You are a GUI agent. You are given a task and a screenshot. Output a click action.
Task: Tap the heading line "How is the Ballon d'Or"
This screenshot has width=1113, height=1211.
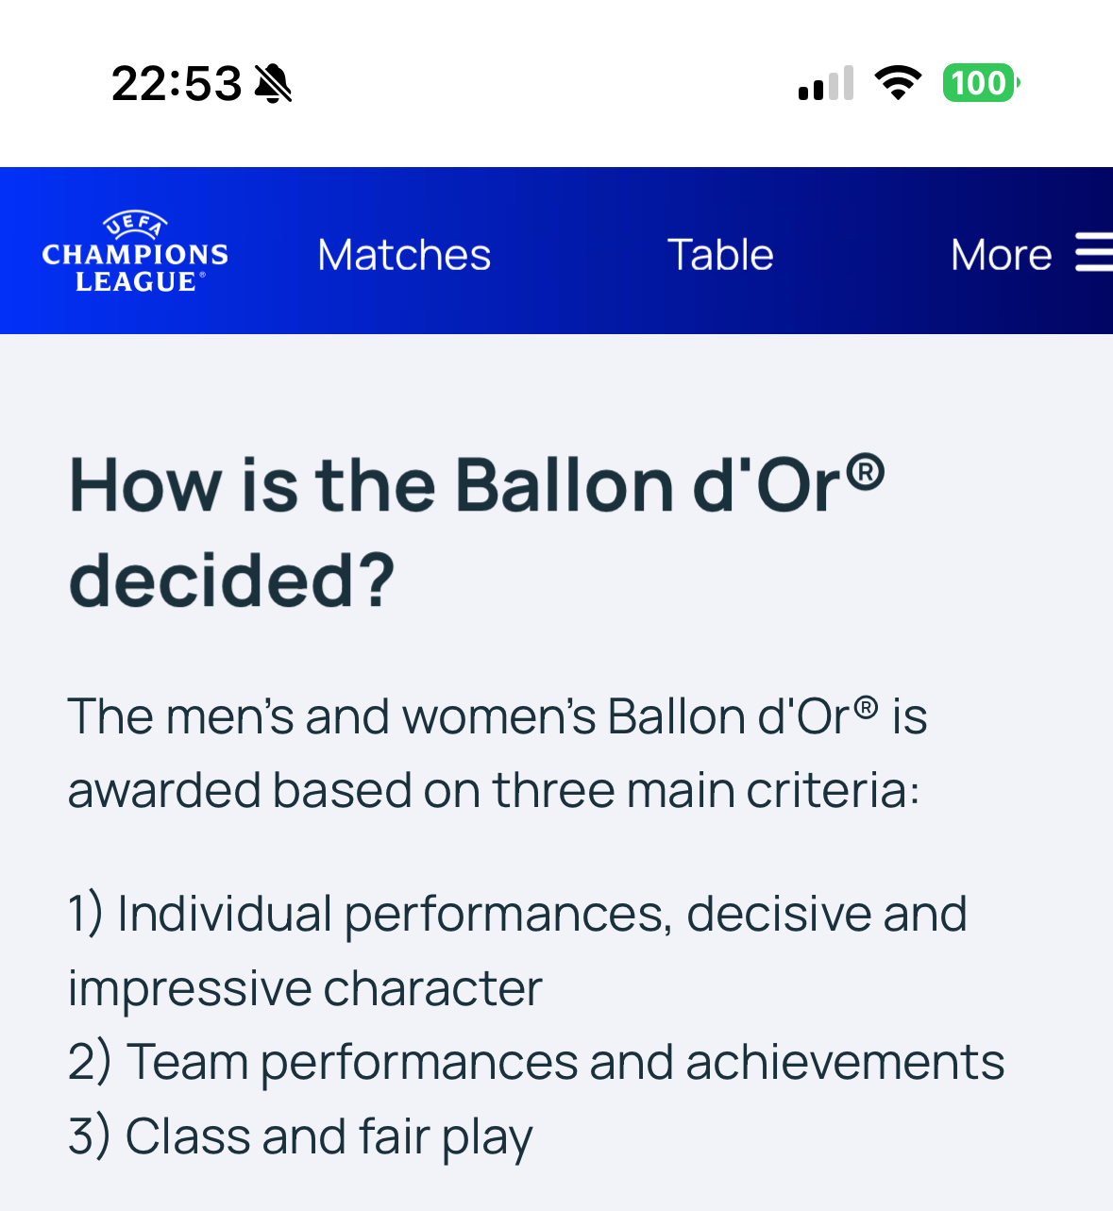[x=453, y=486]
